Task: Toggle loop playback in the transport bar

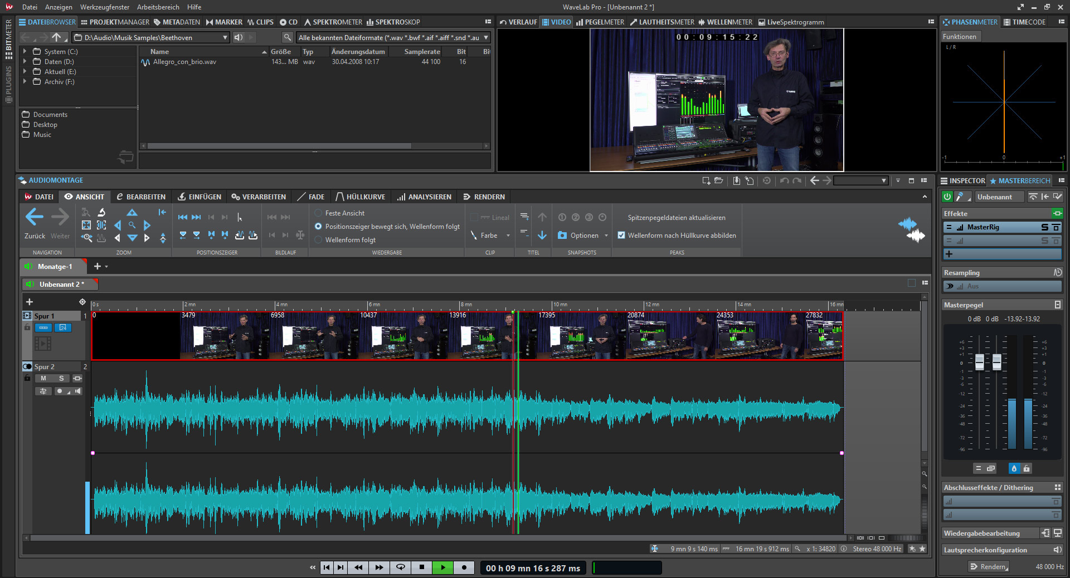Action: [x=400, y=567]
